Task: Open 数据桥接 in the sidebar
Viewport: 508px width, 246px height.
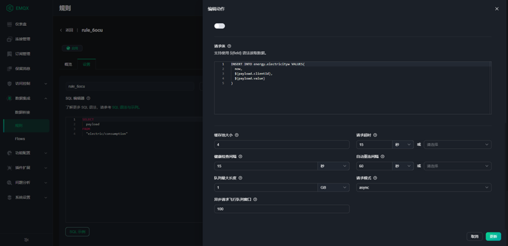Action: [23, 112]
